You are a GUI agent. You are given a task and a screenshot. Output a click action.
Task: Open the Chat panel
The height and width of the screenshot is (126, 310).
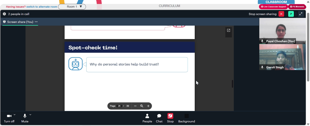tap(159, 118)
